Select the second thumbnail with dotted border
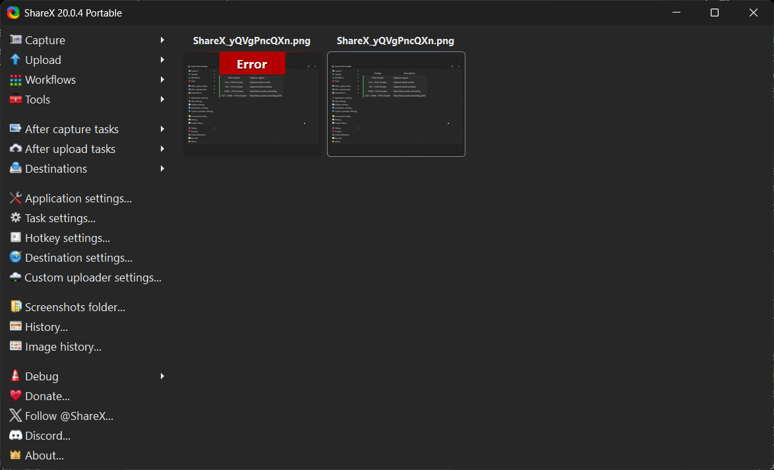The image size is (774, 470). (396, 104)
